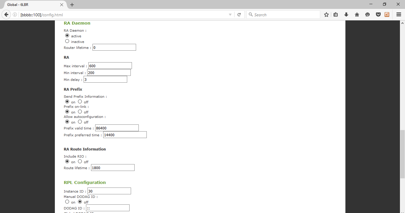Screen dimensions: 405x213
Task: Edit the Router lifetime field
Action: pos(114,47)
